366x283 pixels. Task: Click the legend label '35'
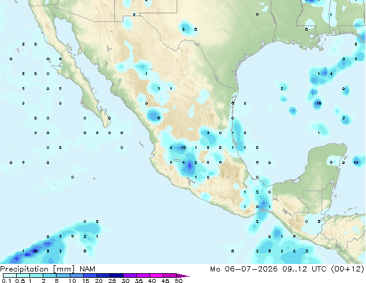(139, 281)
